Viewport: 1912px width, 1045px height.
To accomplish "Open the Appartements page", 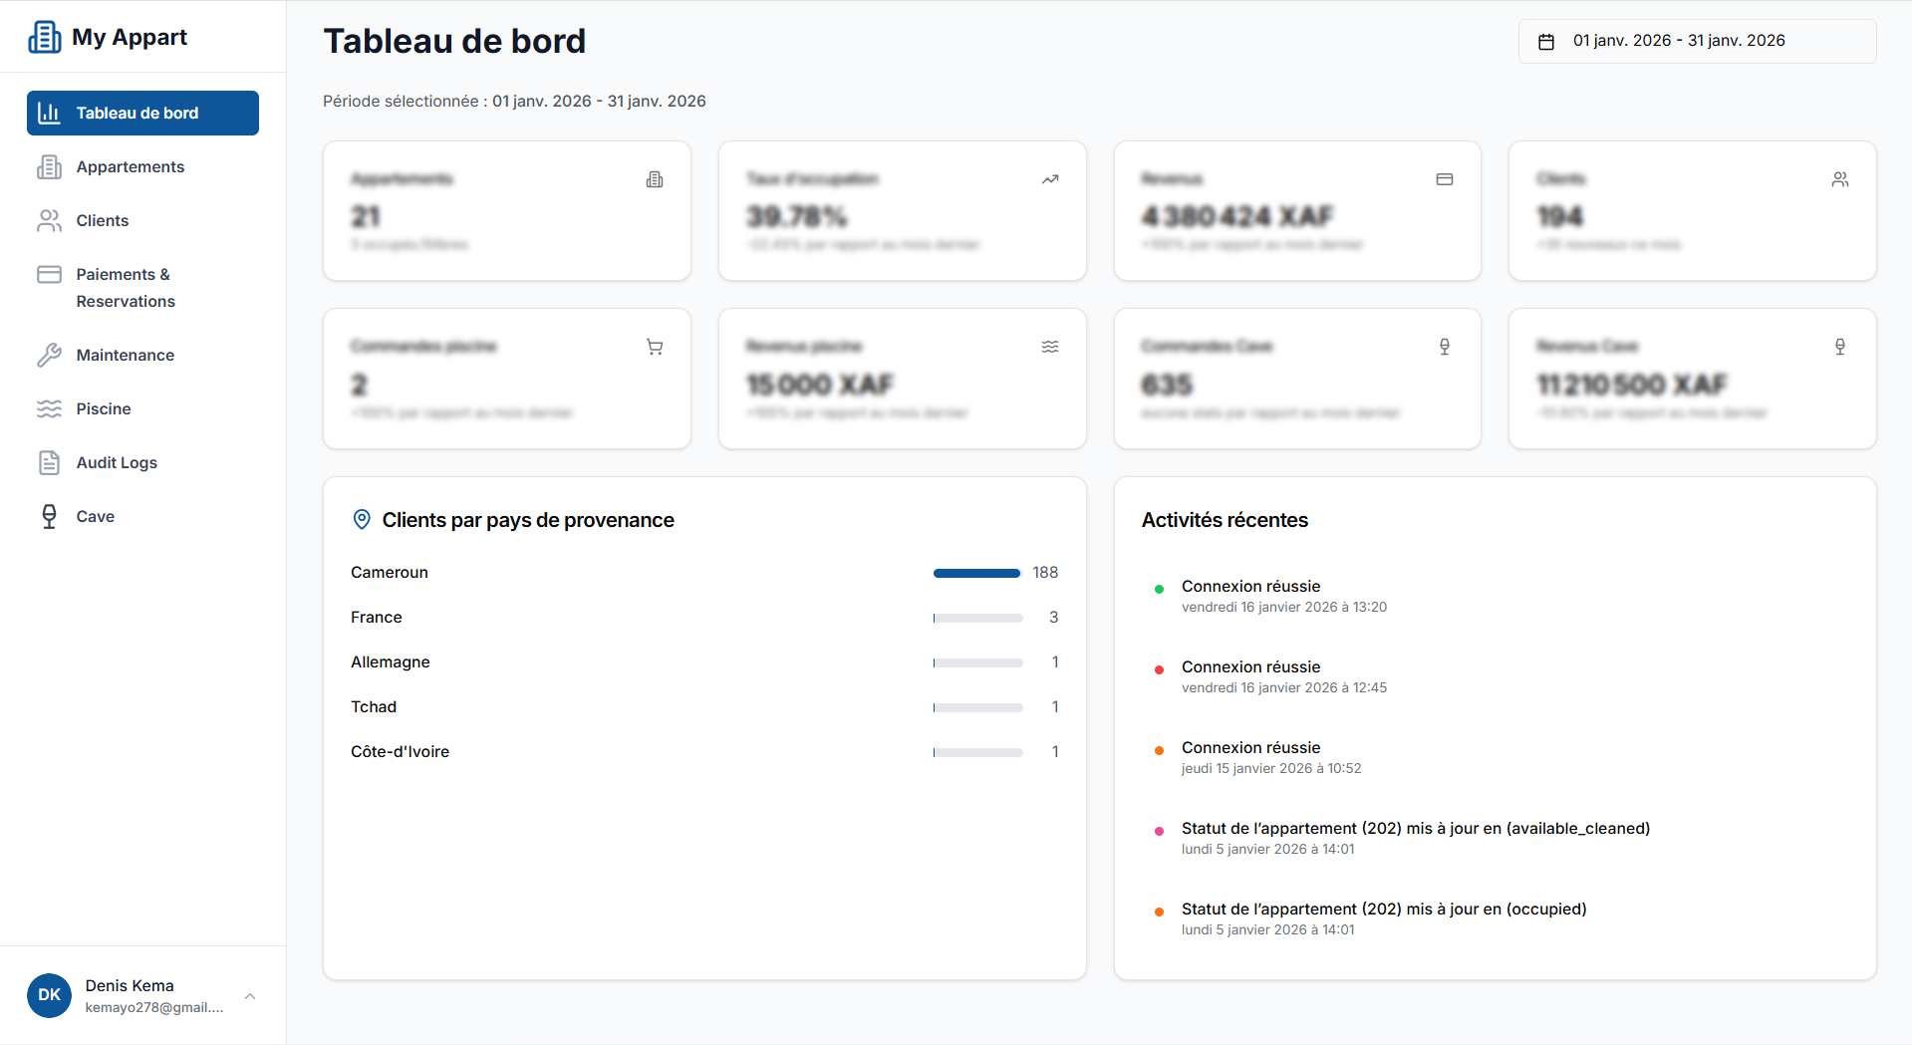I will tap(130, 167).
